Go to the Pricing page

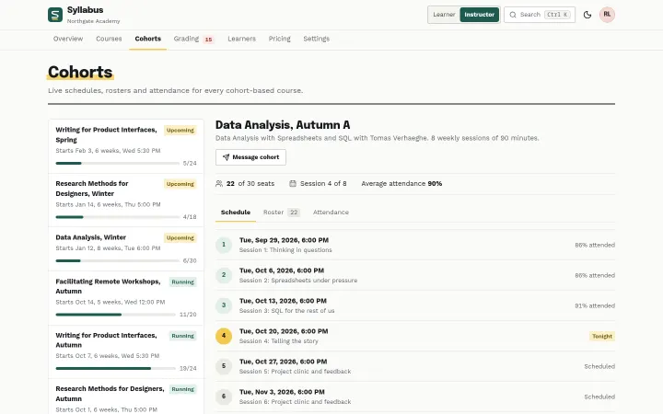(x=280, y=39)
